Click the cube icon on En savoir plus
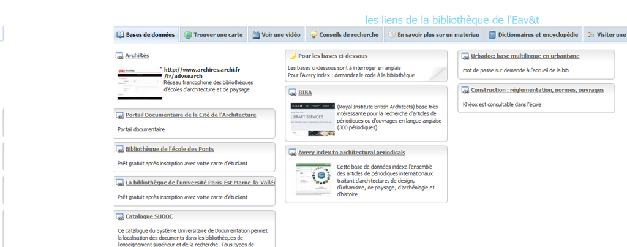The width and height of the screenshot is (627, 247). (x=391, y=35)
